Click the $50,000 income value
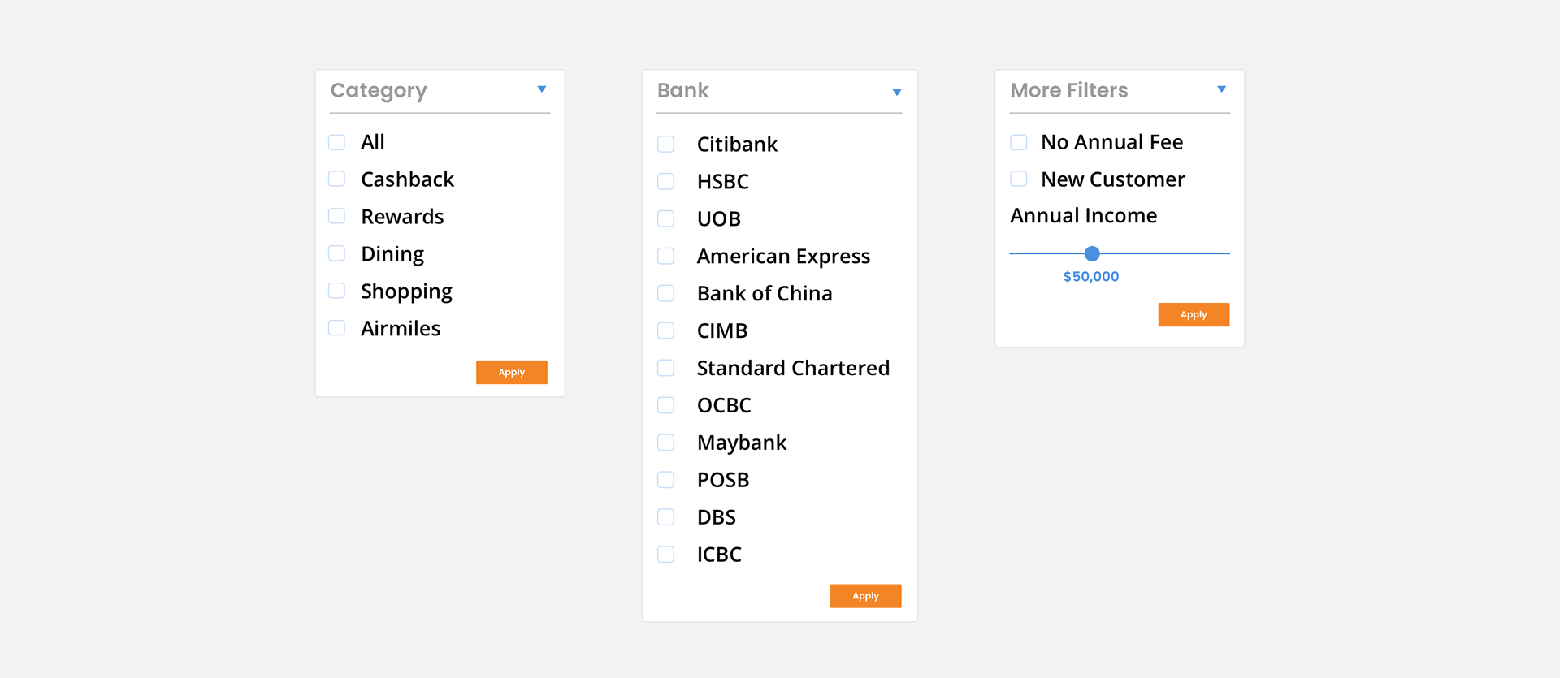 pos(1091,276)
